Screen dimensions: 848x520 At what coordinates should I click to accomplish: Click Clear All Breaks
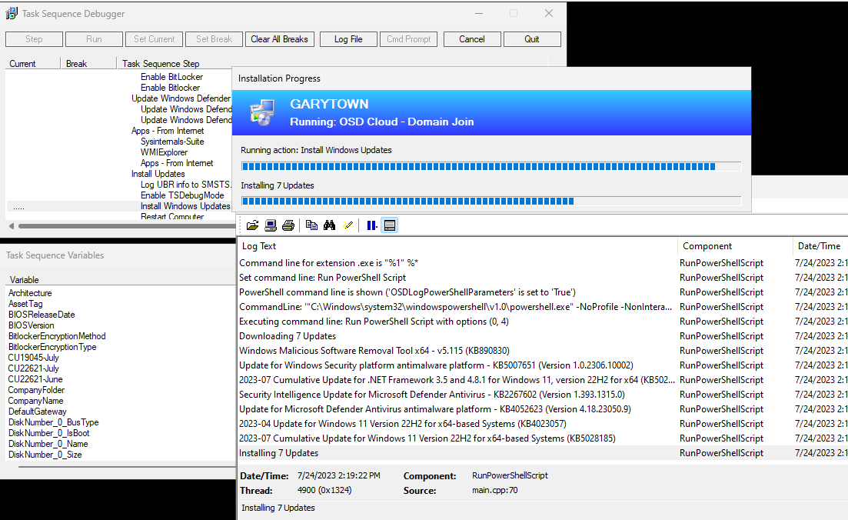[x=279, y=38]
